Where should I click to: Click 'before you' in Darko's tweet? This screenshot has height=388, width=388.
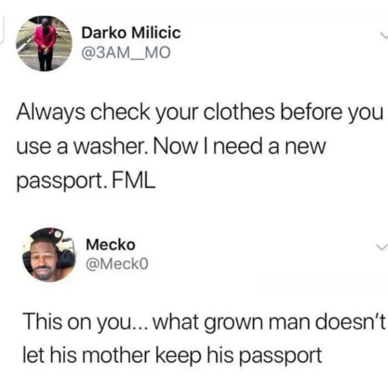[331, 113]
